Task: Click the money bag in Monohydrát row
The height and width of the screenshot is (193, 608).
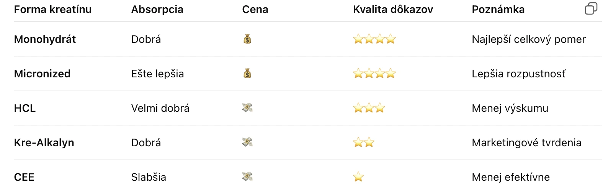Action: point(247,39)
